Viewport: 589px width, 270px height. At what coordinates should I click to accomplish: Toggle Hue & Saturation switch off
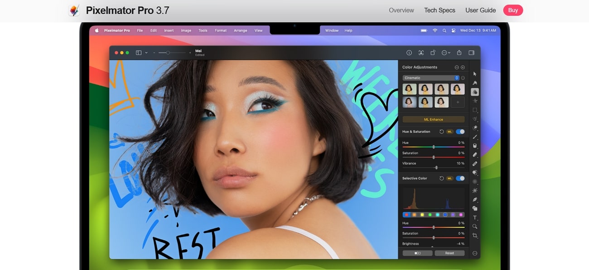460,132
